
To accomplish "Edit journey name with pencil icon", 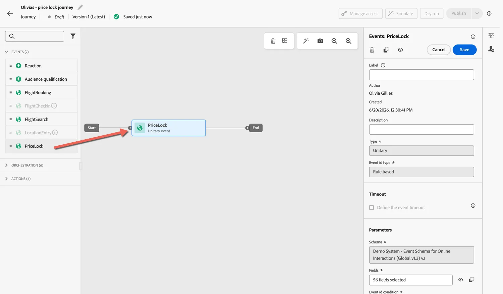I will pos(80,7).
